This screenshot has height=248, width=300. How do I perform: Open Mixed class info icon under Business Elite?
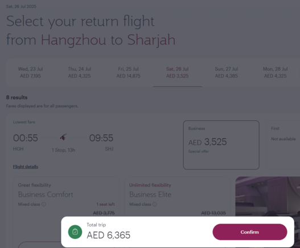click(x=155, y=204)
